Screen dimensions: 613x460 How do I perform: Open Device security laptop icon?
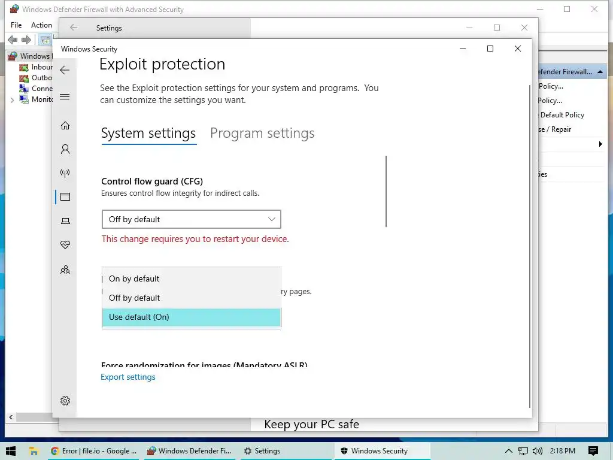pos(65,221)
